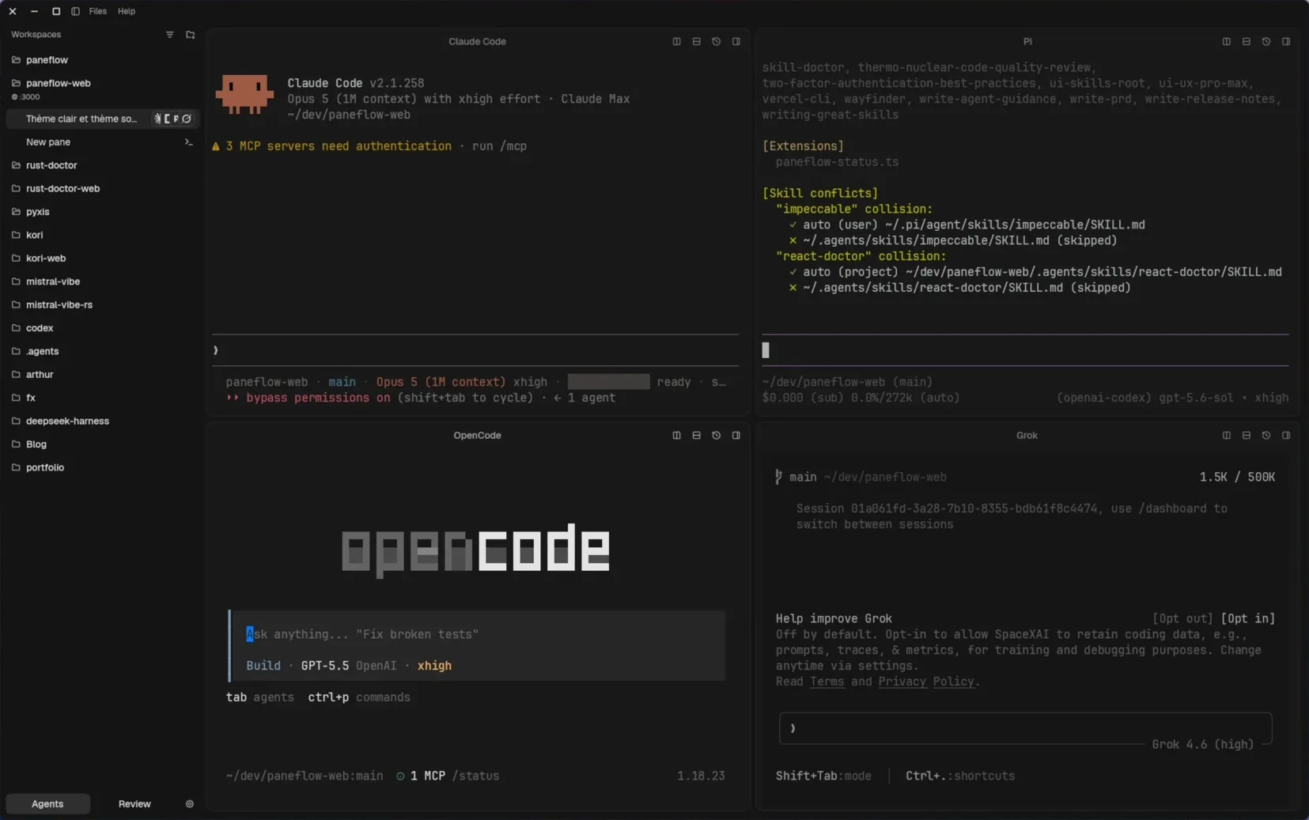
Task: Open history for the Pi pane
Action: 1265,42
